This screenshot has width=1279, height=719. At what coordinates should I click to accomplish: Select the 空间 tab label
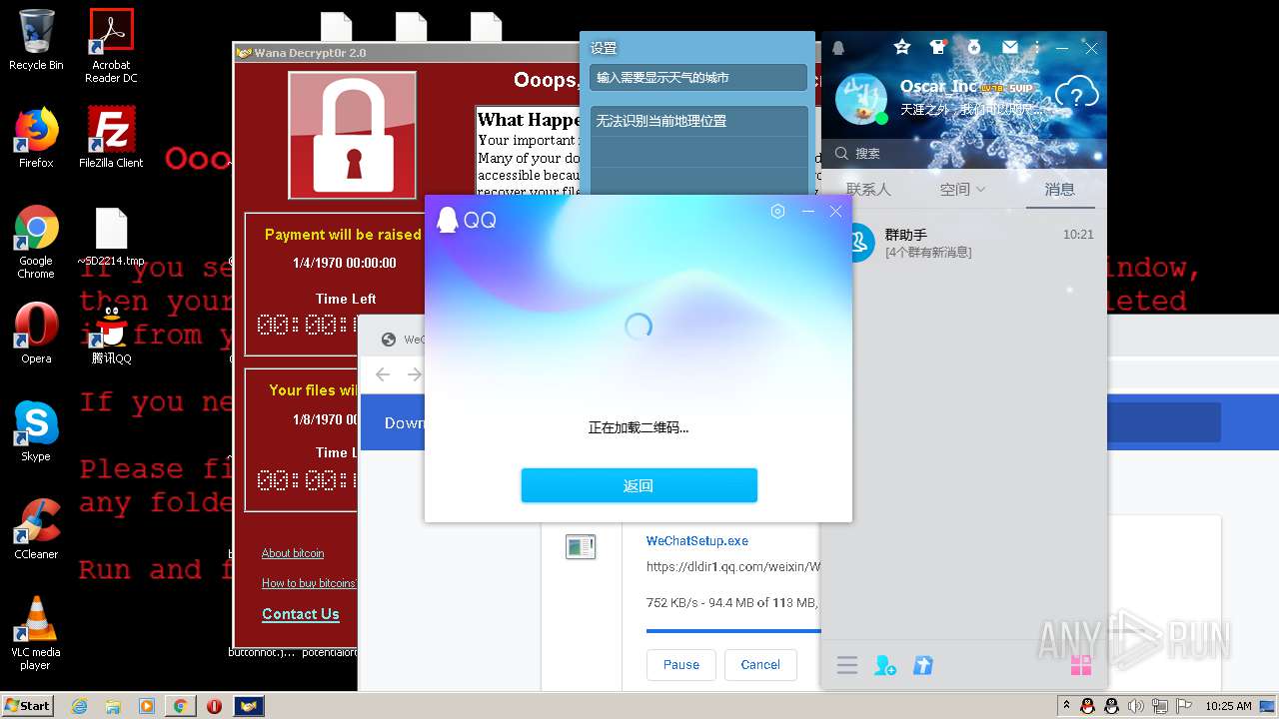click(x=955, y=189)
